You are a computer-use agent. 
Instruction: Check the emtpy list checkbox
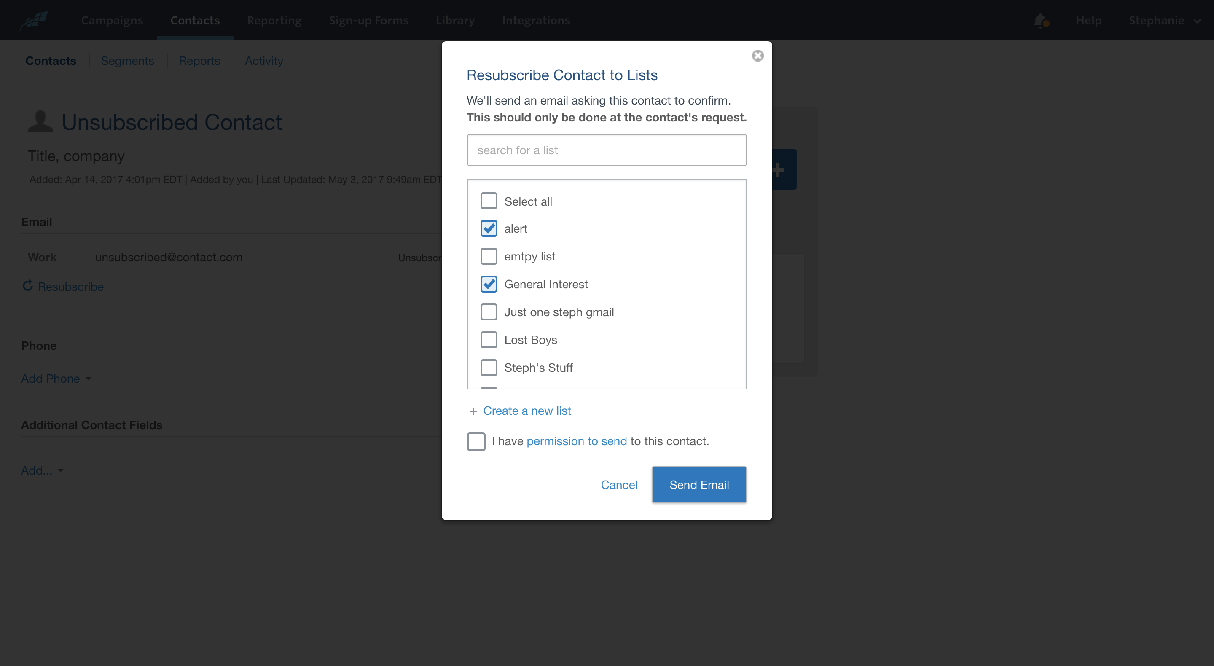[489, 256]
